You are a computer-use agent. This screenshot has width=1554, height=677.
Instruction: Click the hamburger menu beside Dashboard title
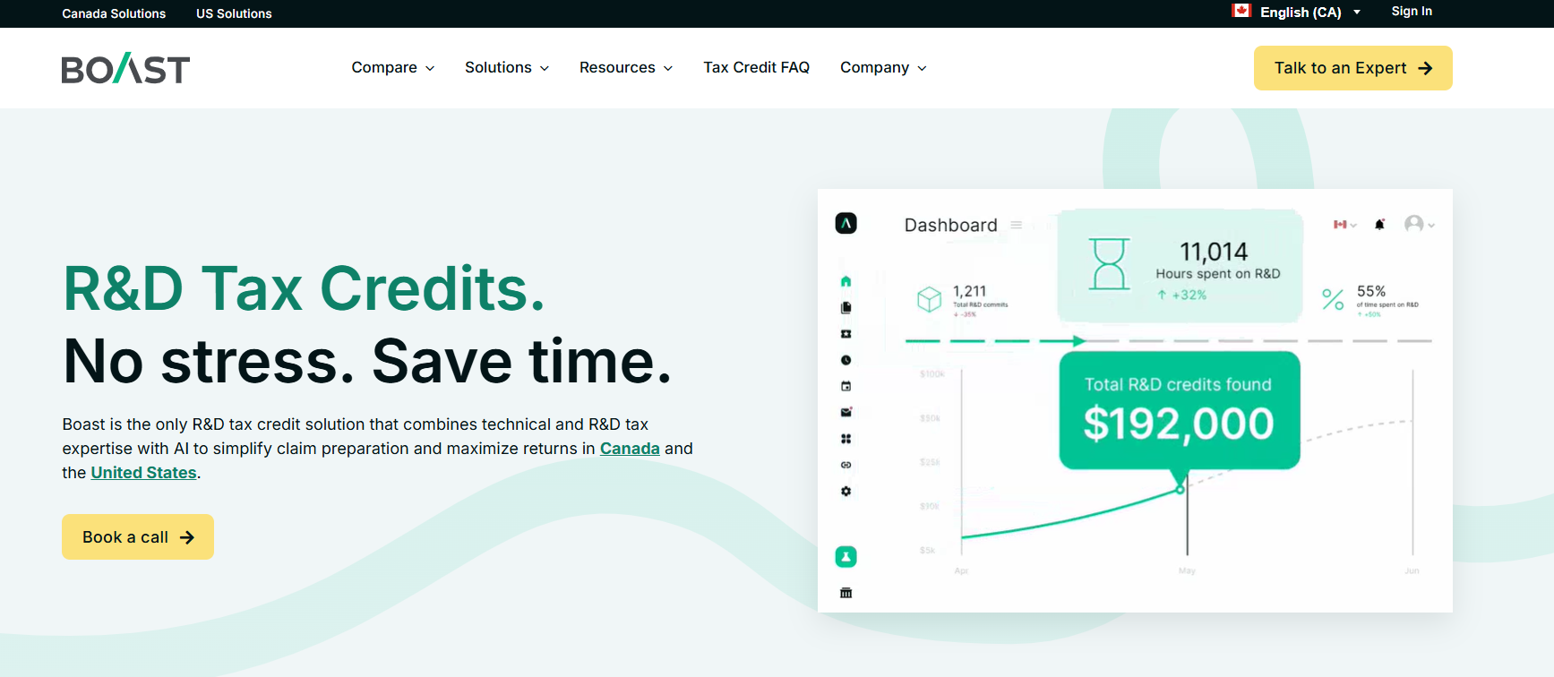[x=1017, y=225]
